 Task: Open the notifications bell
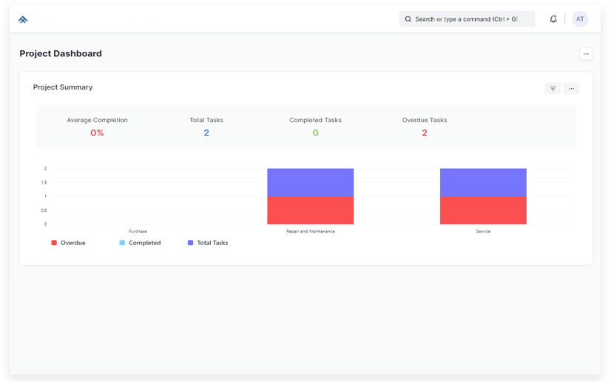point(553,19)
